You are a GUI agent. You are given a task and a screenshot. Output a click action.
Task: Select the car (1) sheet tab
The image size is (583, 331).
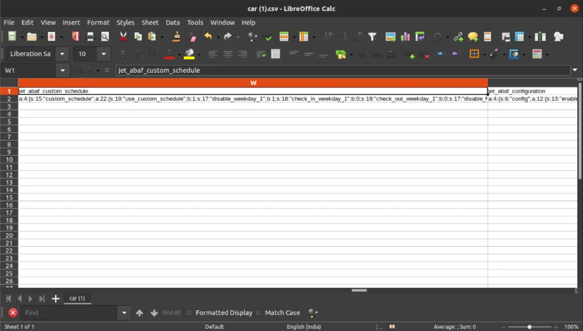[77, 299]
